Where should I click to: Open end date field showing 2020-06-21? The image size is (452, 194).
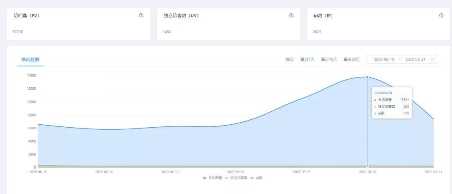click(x=415, y=60)
